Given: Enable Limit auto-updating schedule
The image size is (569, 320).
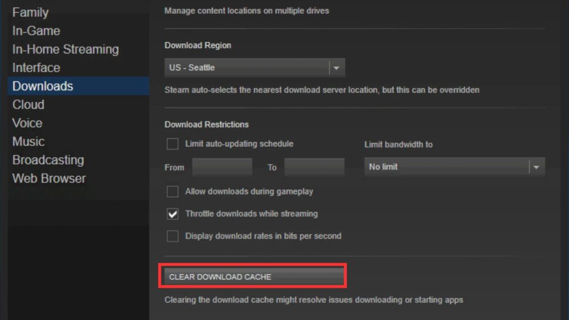Looking at the screenshot, I should tap(173, 144).
